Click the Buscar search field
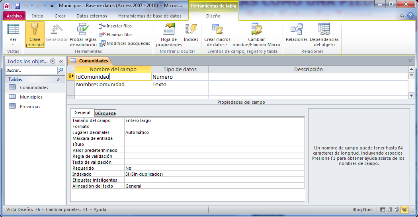 (31, 70)
